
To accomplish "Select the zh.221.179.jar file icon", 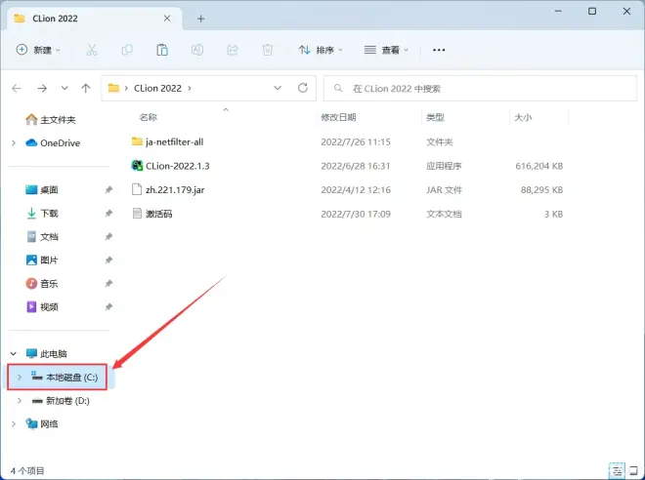I will click(137, 189).
